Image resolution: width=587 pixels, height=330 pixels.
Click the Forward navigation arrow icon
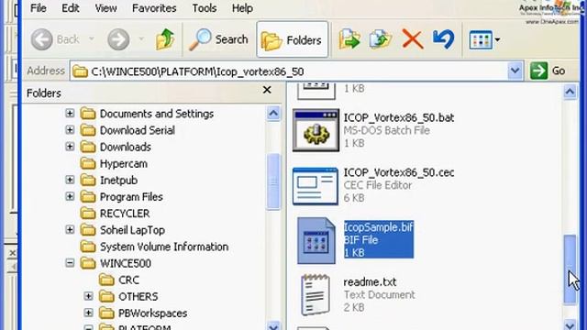(x=118, y=39)
